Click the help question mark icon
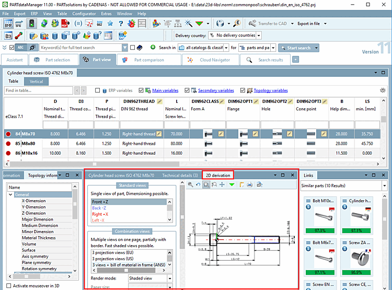The image size is (392, 290). click(121, 24)
